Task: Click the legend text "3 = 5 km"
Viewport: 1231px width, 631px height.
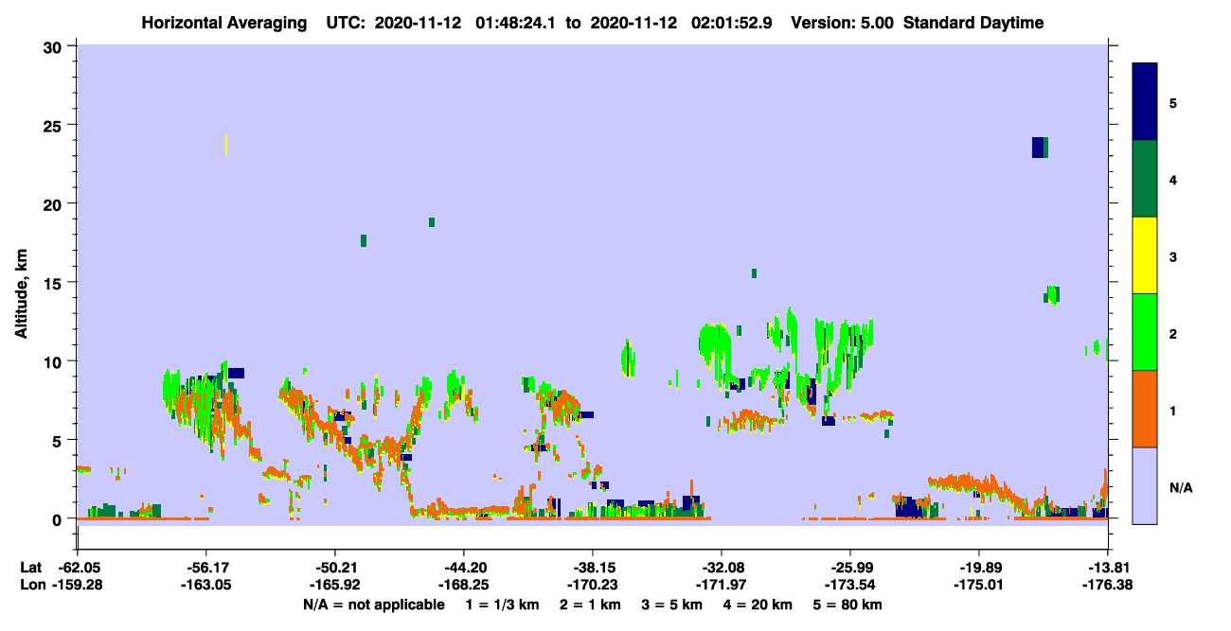Action: (x=673, y=604)
